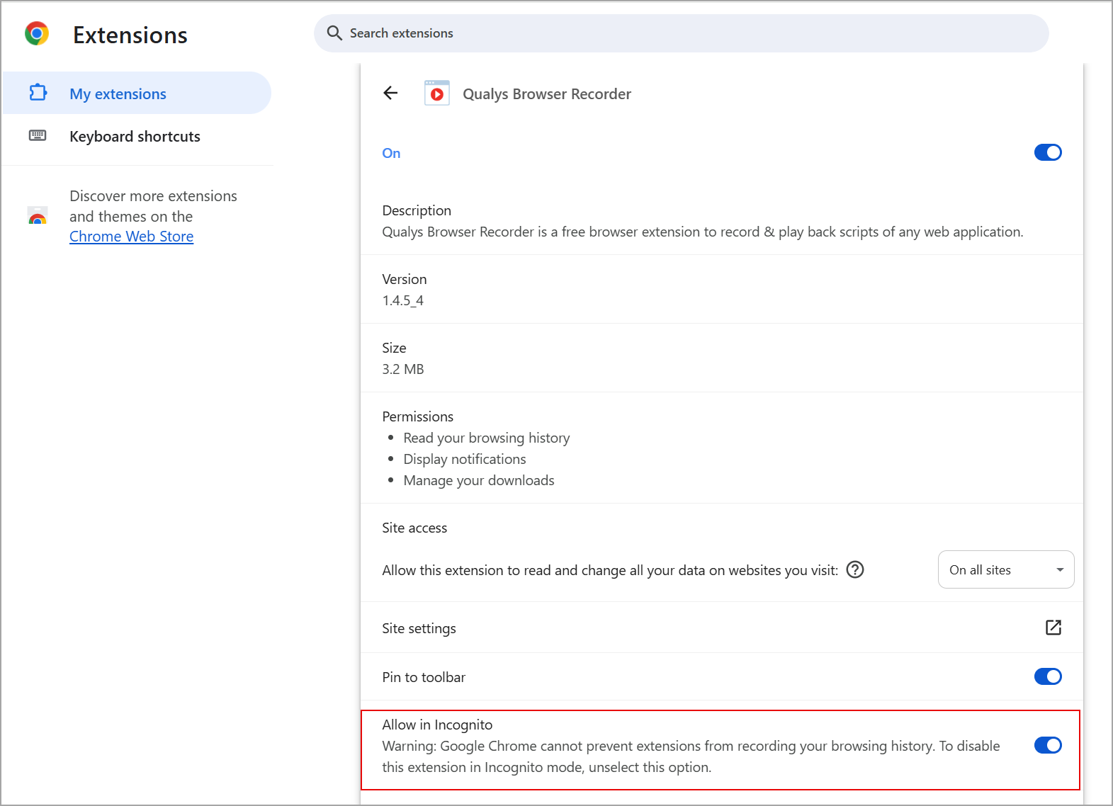The width and height of the screenshot is (1113, 806).
Task: Focus the Search extensions field
Action: click(x=682, y=33)
